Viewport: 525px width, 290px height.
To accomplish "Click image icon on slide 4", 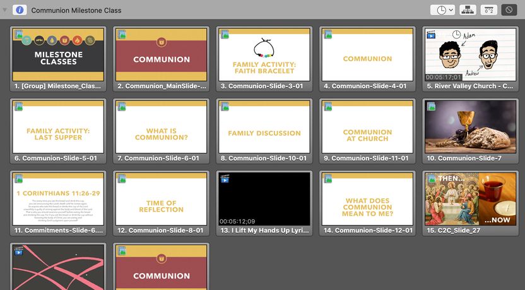I will click(327, 34).
